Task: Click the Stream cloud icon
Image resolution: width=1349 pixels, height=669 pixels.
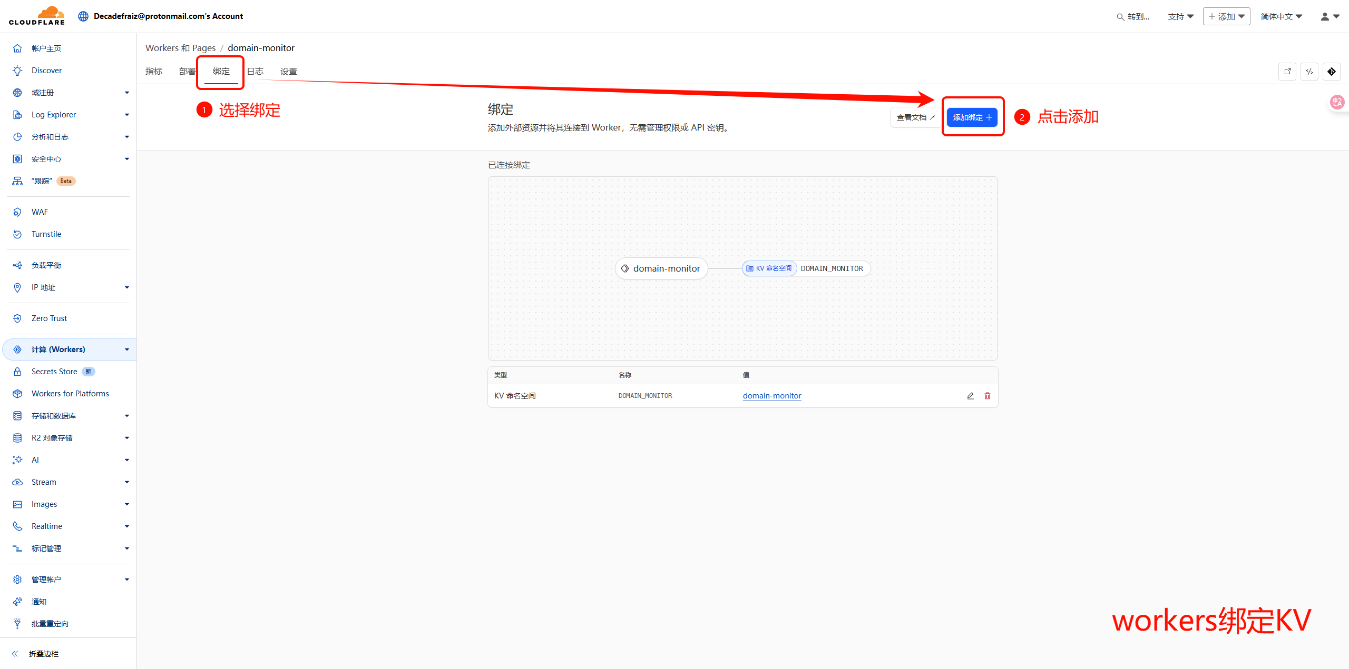Action: tap(17, 482)
